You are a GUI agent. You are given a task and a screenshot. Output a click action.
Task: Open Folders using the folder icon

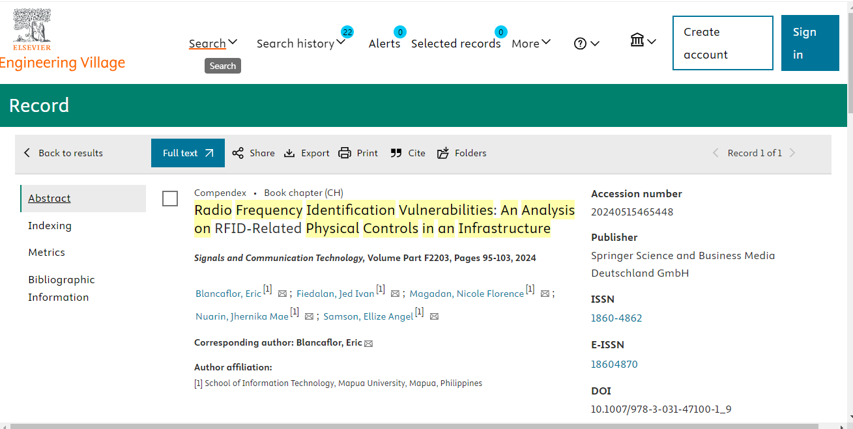(443, 153)
